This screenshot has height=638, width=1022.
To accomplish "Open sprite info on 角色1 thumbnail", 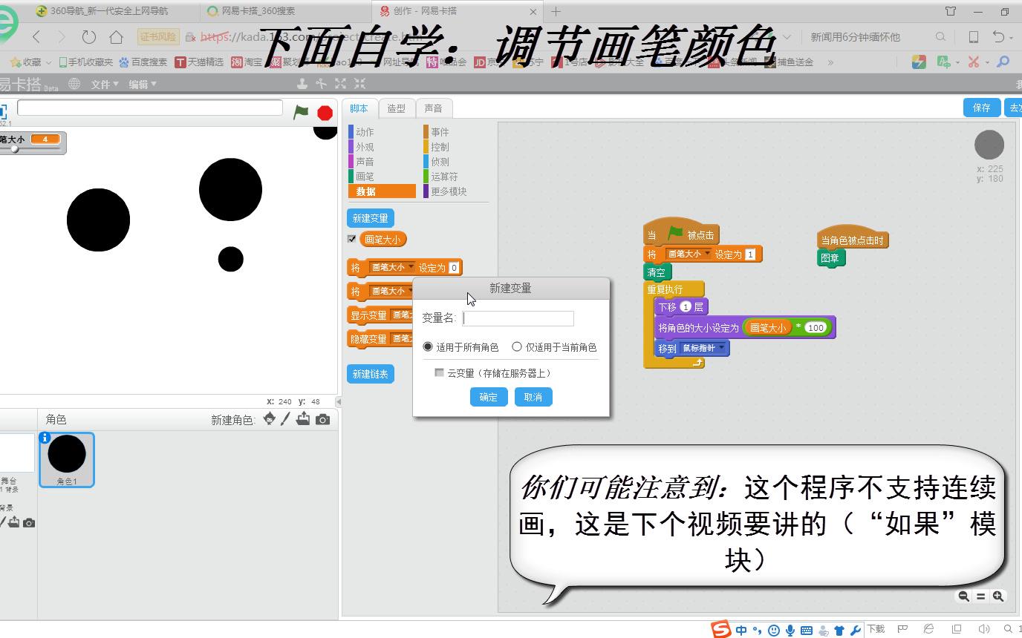I will (45, 438).
